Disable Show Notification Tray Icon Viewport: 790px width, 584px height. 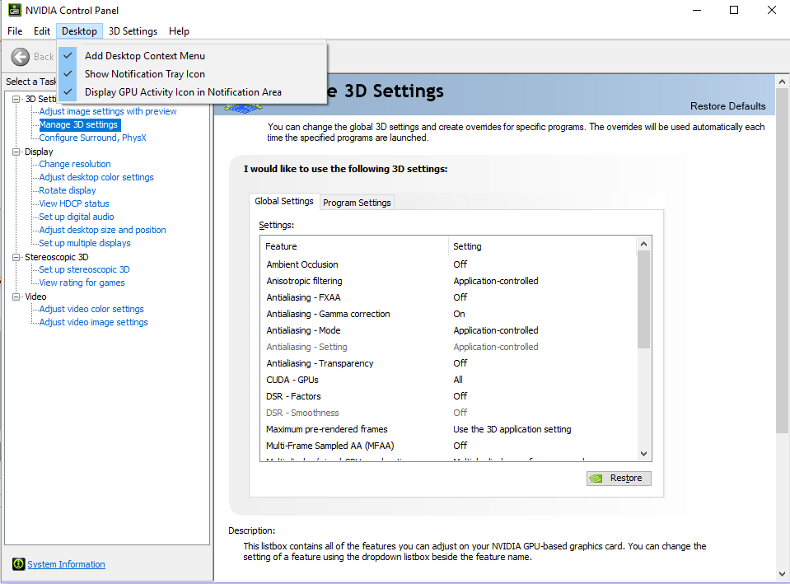pyautogui.click(x=67, y=73)
